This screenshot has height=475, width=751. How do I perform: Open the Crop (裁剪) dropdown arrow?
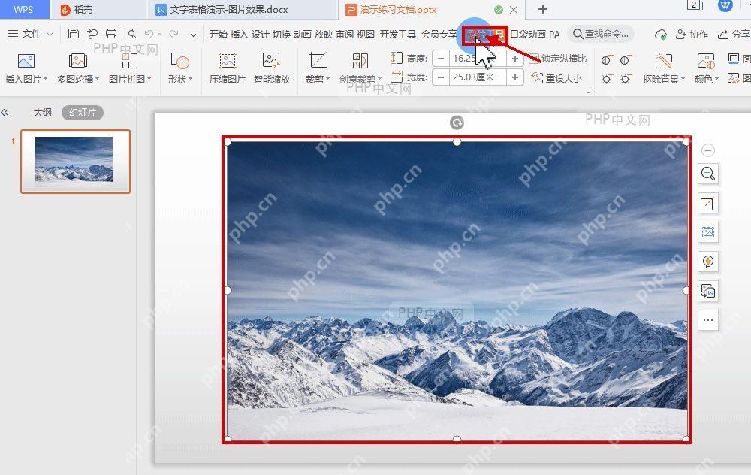(x=328, y=79)
